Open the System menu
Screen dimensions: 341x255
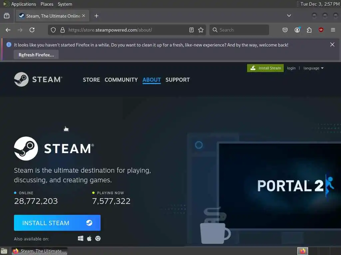pyautogui.click(x=65, y=4)
